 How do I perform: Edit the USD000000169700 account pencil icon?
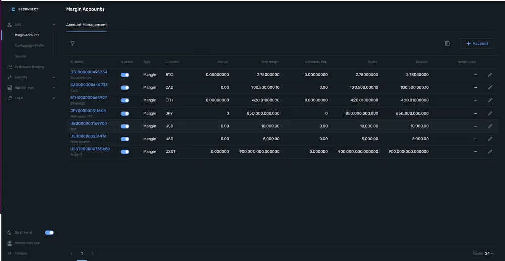[x=490, y=126]
